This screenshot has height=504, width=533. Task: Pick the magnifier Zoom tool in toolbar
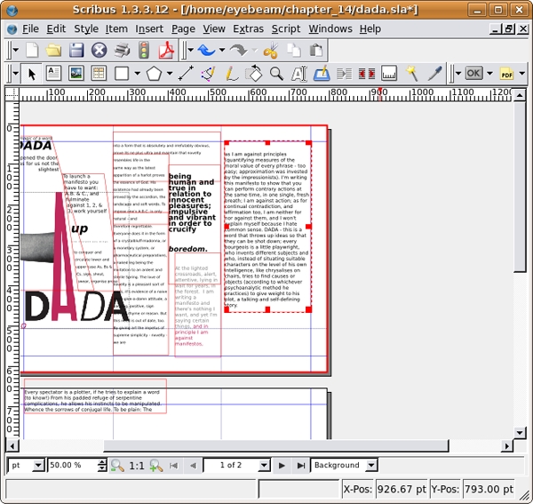276,73
